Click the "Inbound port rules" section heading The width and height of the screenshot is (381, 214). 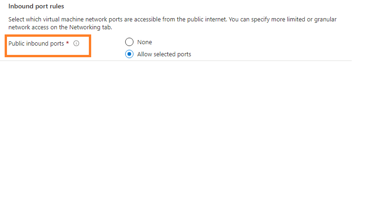click(x=36, y=7)
